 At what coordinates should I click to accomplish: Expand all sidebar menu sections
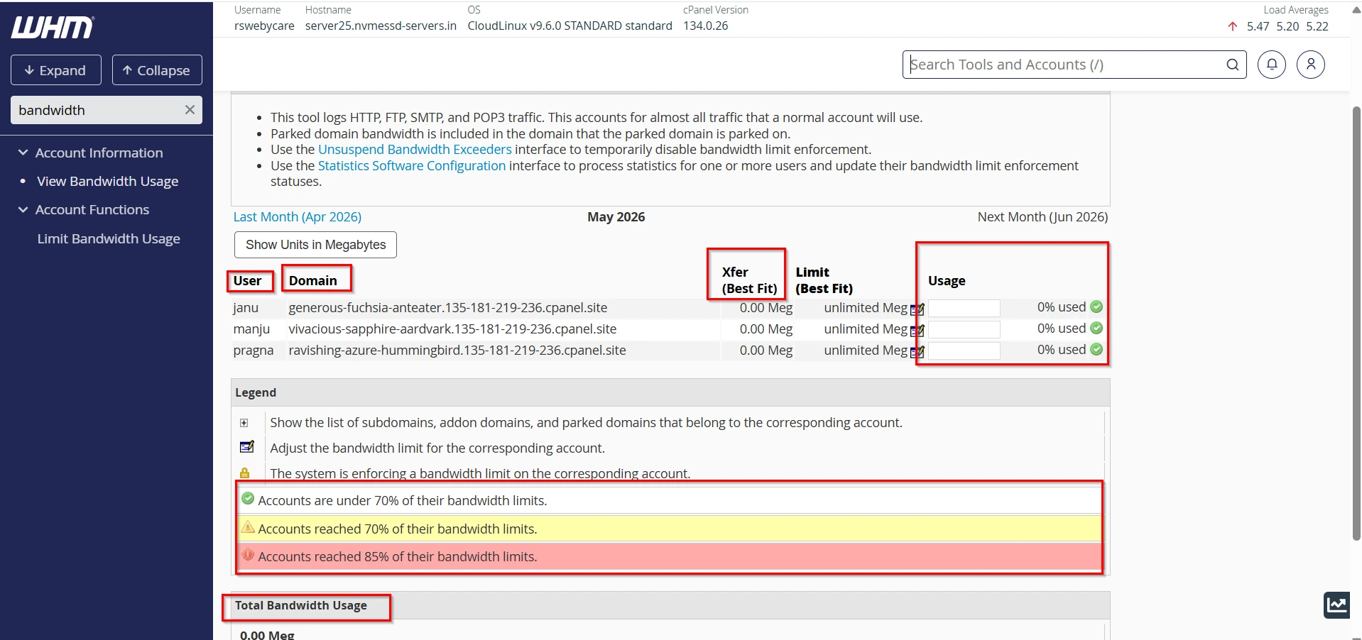pyautogui.click(x=56, y=70)
